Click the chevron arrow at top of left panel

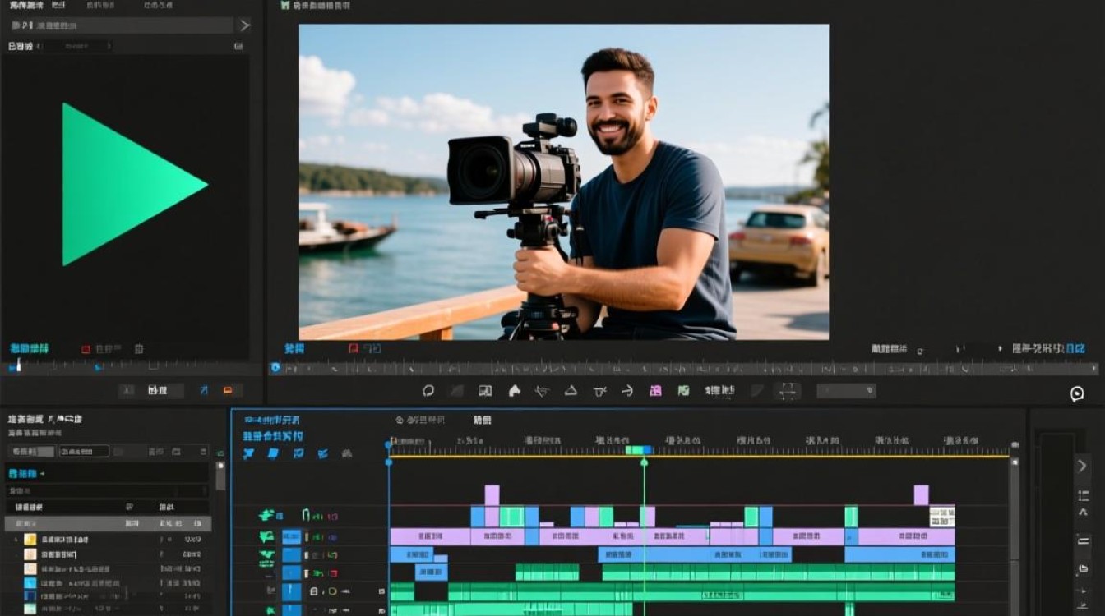(x=244, y=25)
